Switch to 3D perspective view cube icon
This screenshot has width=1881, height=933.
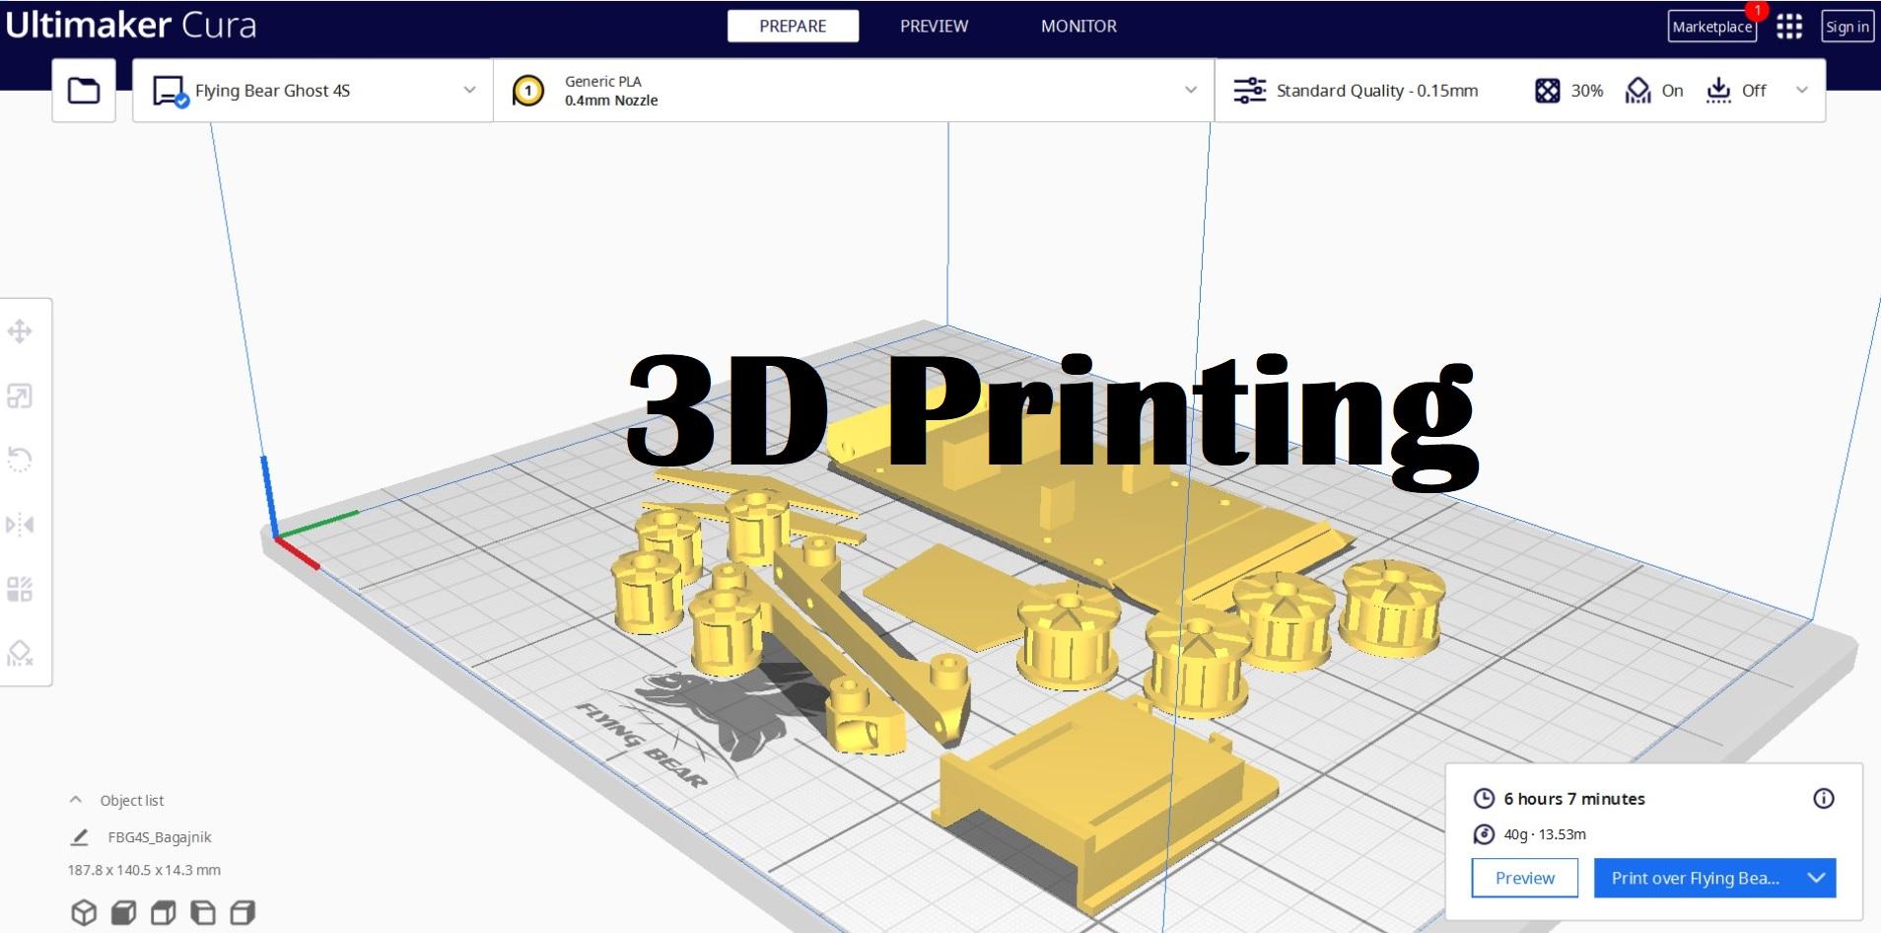[85, 912]
